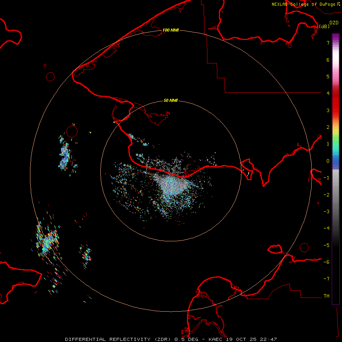Screen dimensions: 342x342
Task: Click the 7 value on the scale
Action: tap(328, 43)
